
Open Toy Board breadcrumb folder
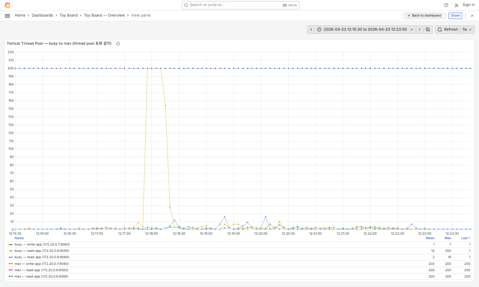pos(68,15)
